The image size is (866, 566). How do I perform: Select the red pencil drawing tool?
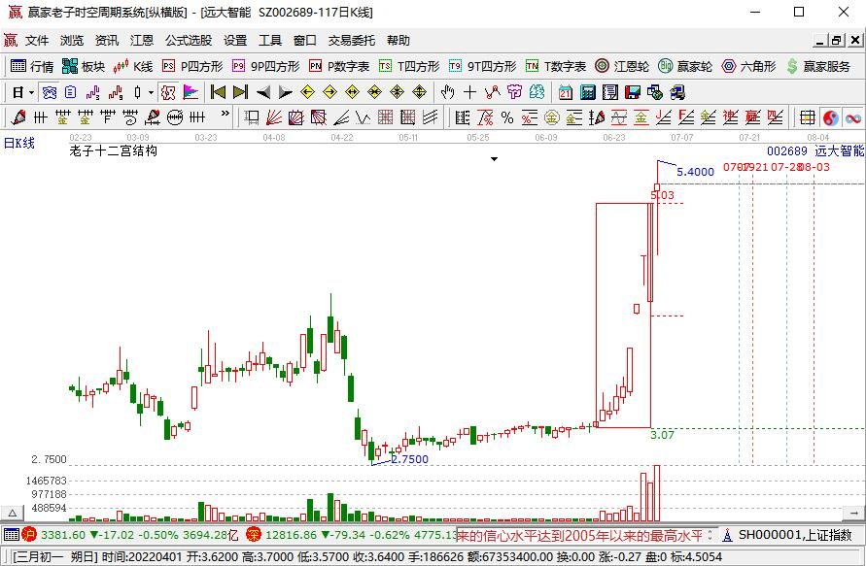tap(17, 117)
